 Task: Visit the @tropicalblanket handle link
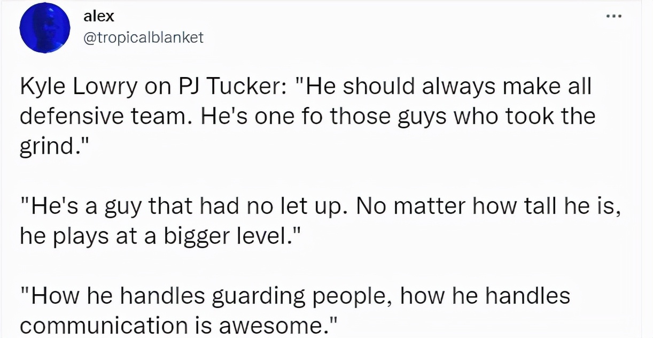(144, 37)
